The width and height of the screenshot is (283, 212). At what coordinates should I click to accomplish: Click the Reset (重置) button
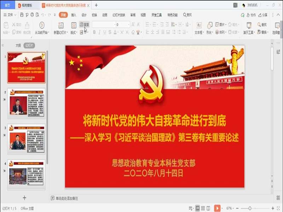coord(85,25)
